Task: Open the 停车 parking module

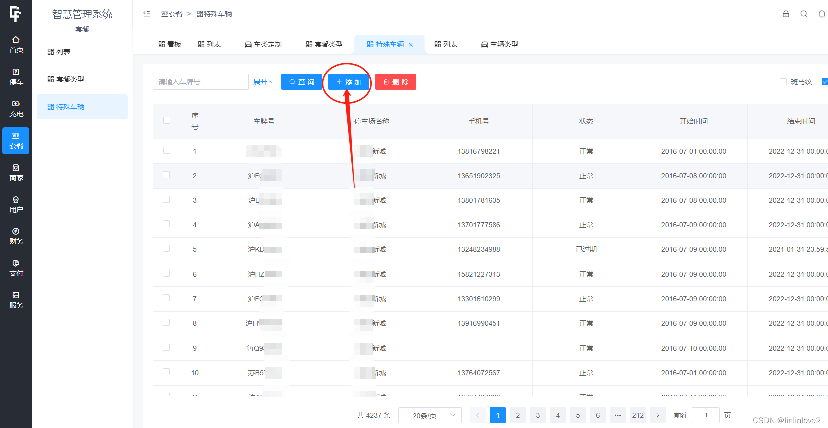Action: click(16, 77)
